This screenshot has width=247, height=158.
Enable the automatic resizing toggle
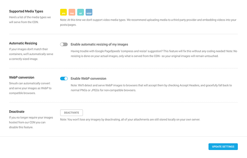(64, 44)
